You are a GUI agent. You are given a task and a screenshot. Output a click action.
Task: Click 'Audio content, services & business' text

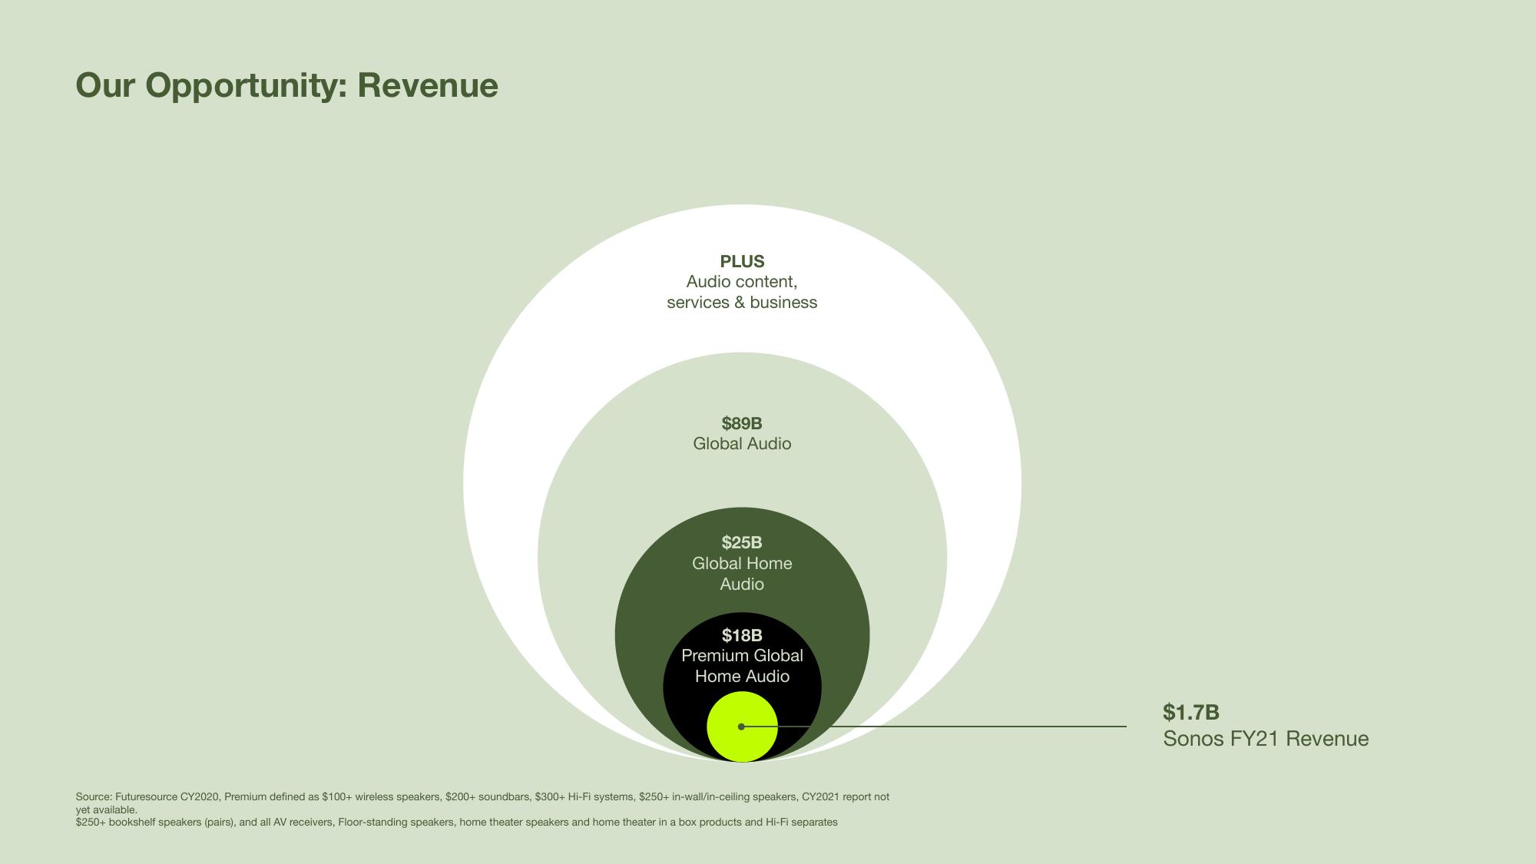pos(742,292)
